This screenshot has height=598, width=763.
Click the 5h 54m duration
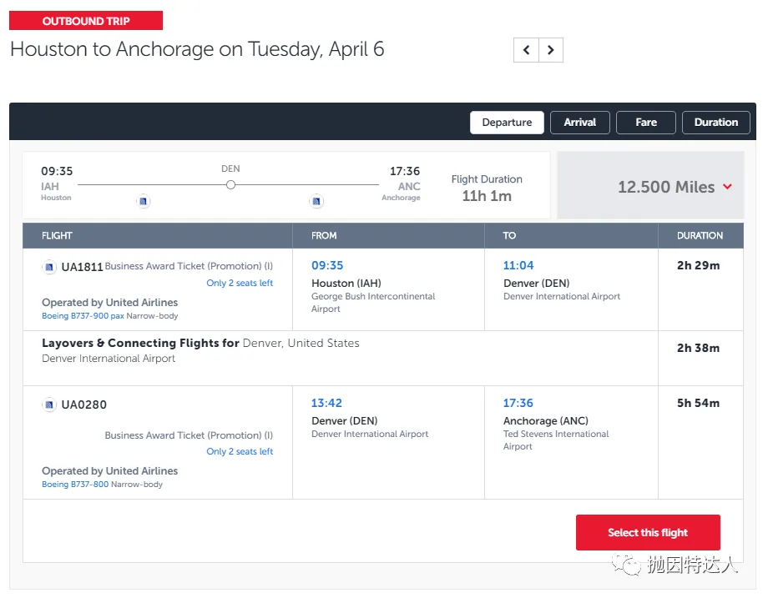(x=698, y=403)
